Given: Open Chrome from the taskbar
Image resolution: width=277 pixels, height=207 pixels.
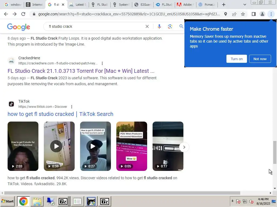Looking at the screenshot, I should [24, 201].
